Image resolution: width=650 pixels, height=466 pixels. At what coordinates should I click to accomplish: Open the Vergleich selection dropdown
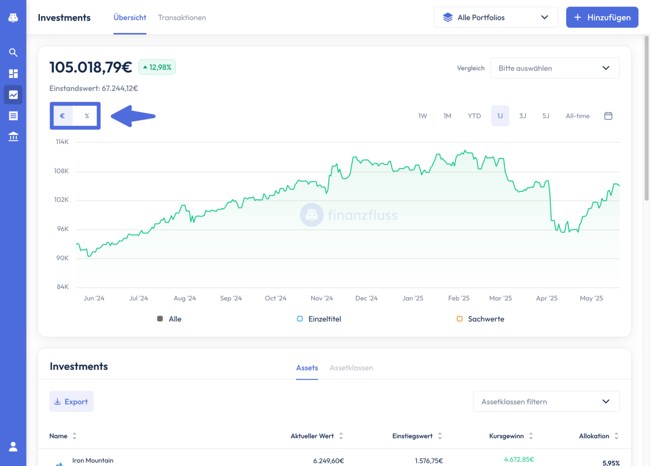[x=555, y=68]
